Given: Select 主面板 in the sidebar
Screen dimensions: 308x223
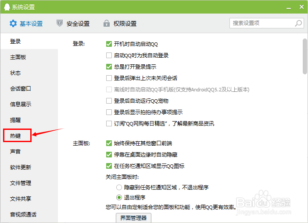Looking at the screenshot, I should [29, 57].
